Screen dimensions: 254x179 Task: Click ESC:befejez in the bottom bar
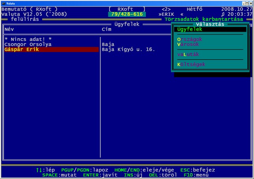(198, 170)
